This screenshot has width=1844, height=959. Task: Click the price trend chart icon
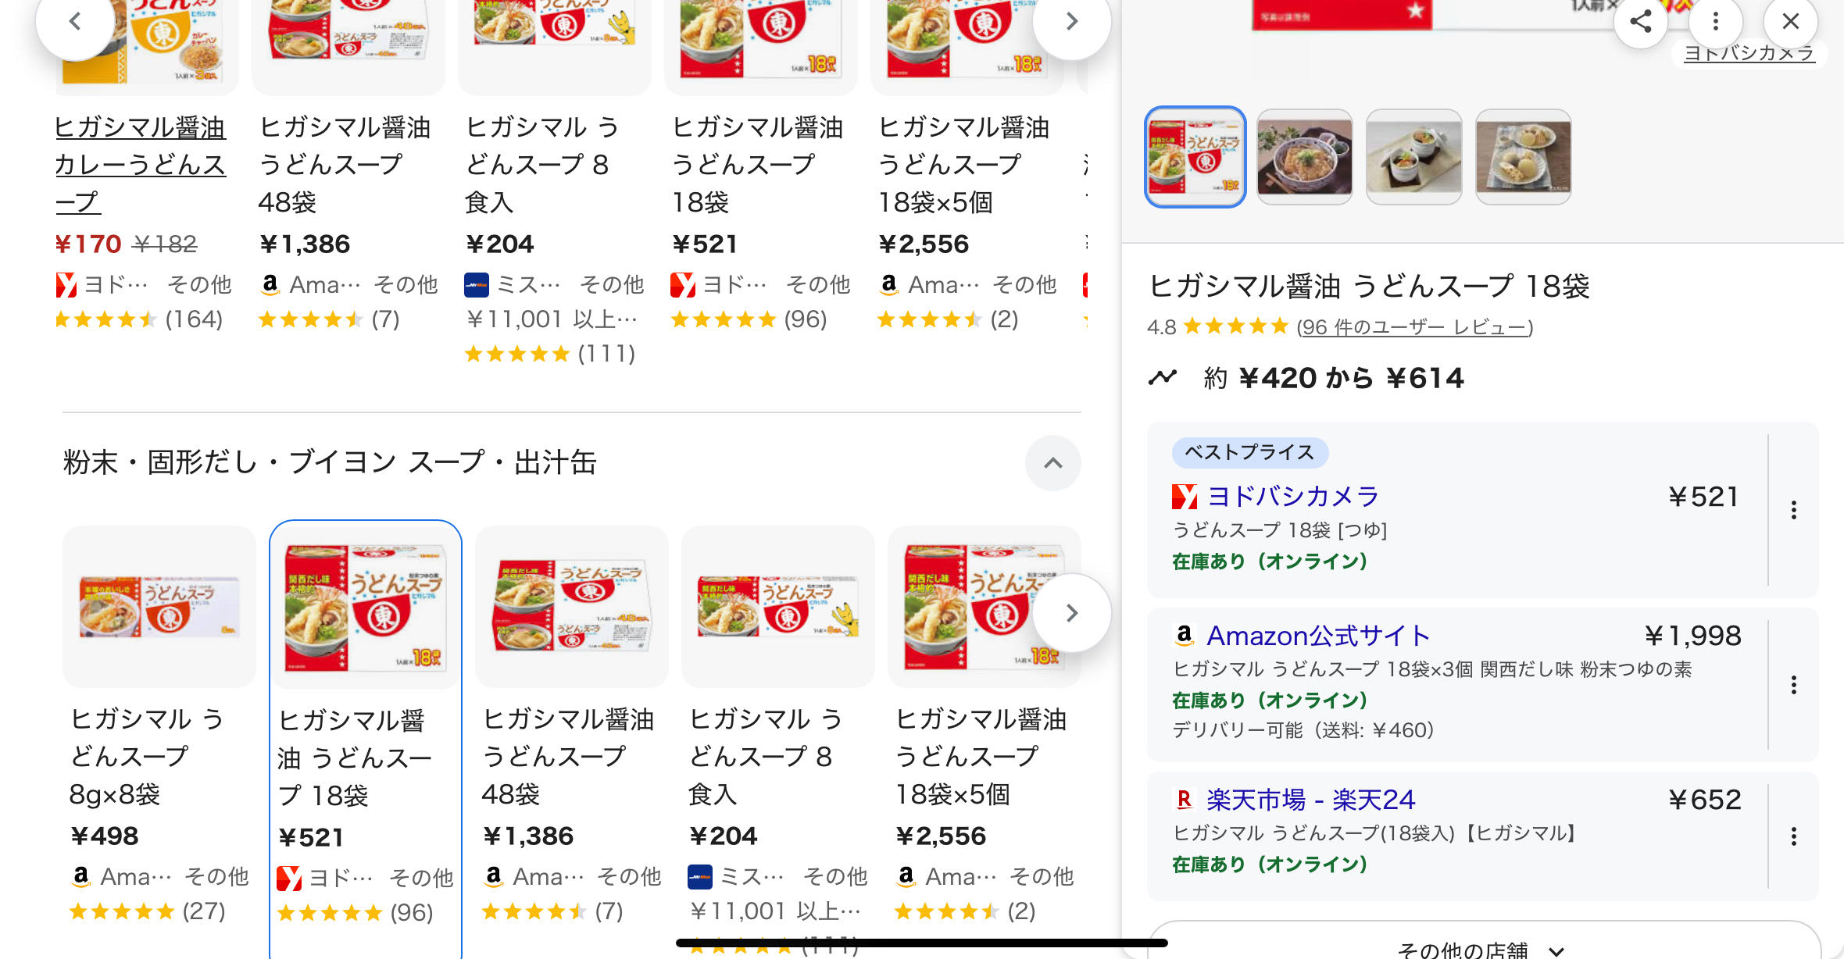click(x=1162, y=378)
